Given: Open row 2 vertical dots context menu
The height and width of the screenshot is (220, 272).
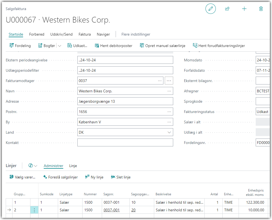Looking at the screenshot, I should tap(34, 210).
